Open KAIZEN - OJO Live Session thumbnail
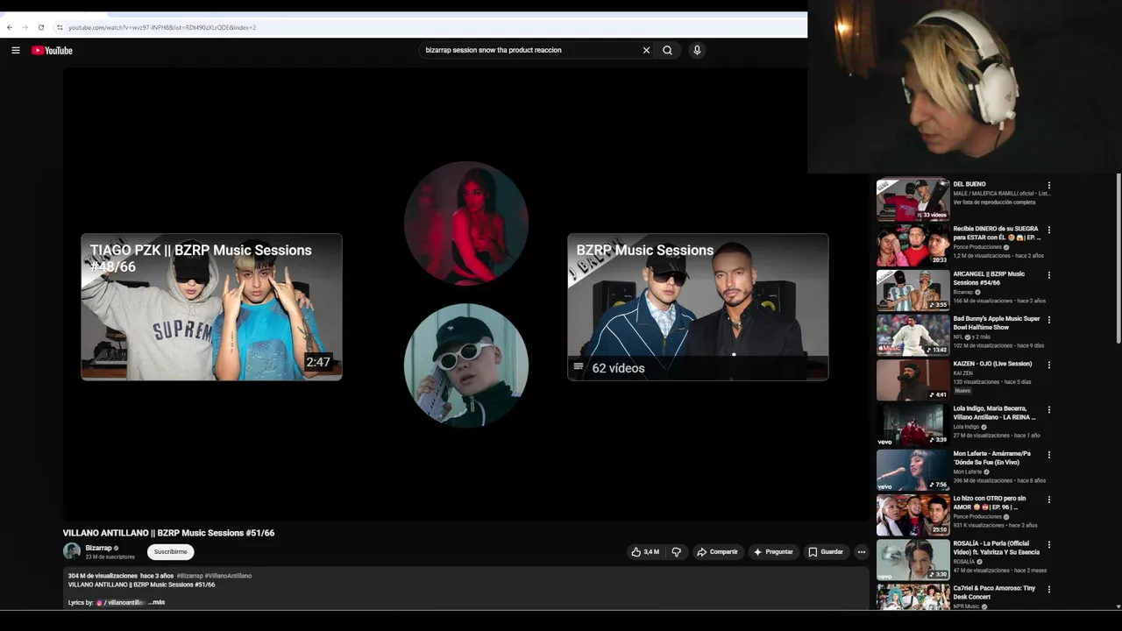 pyautogui.click(x=913, y=380)
